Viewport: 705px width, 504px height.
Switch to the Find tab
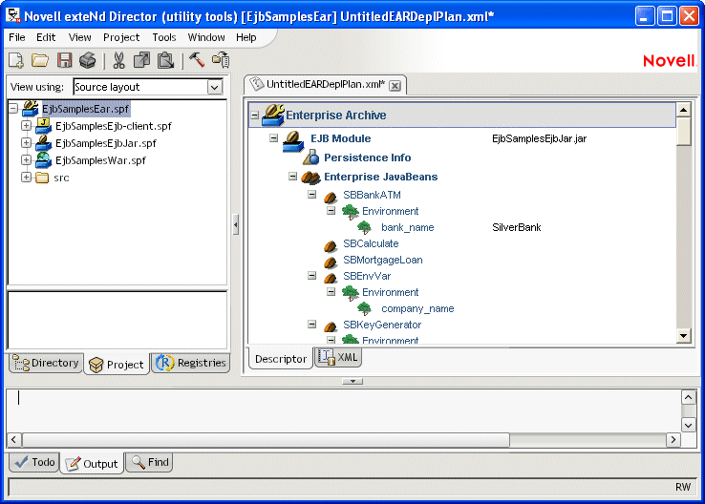pyautogui.click(x=149, y=462)
